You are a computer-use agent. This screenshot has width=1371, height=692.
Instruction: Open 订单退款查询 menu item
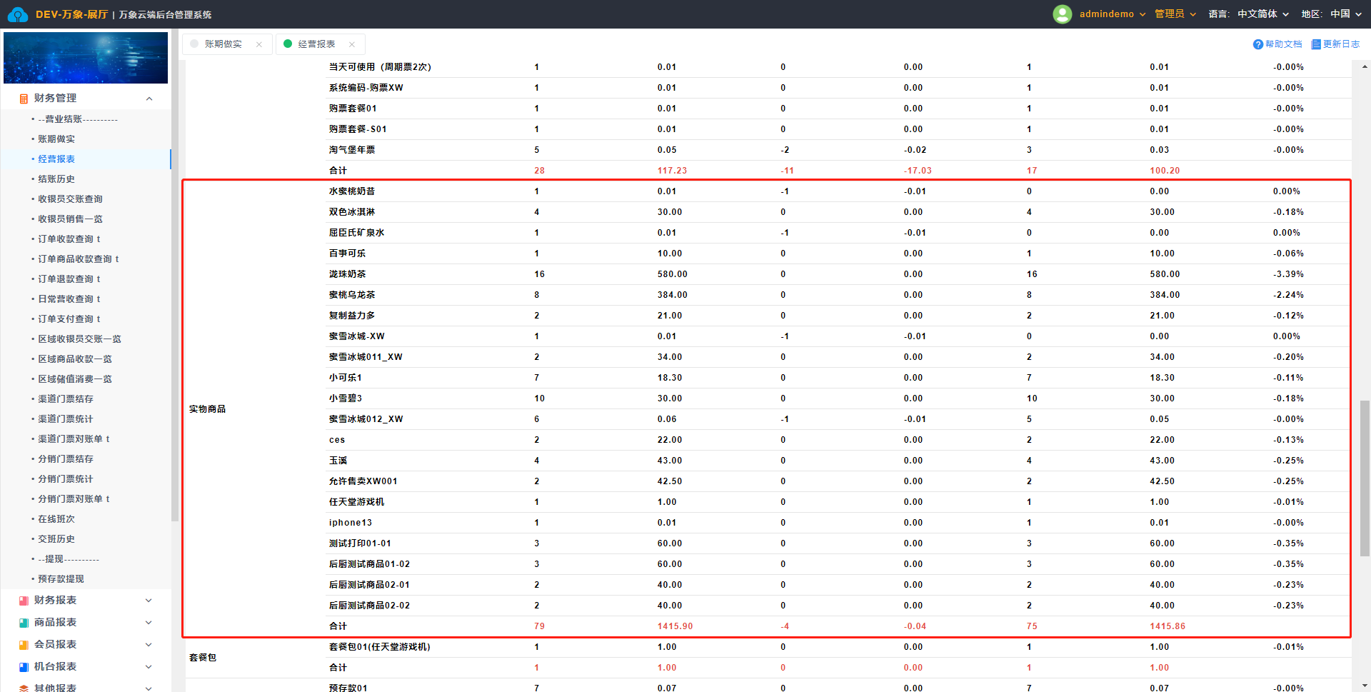pyautogui.click(x=69, y=279)
